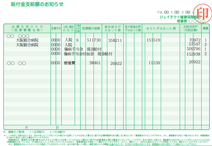Select the patient name ○○ ○○○
Image resolution: width=212 pixels, height=146 pixels.
pyautogui.click(x=18, y=36)
